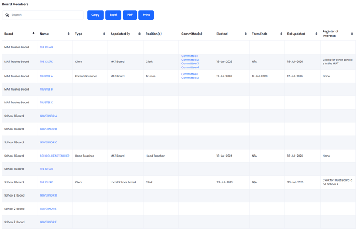The height and width of the screenshot is (229, 358).
Task: Open THE CHAIR link in MAT Trustee Board
Action: [46, 47]
